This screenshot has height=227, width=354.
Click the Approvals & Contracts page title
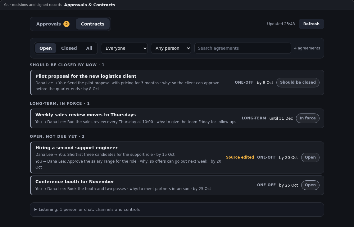click(90, 5)
